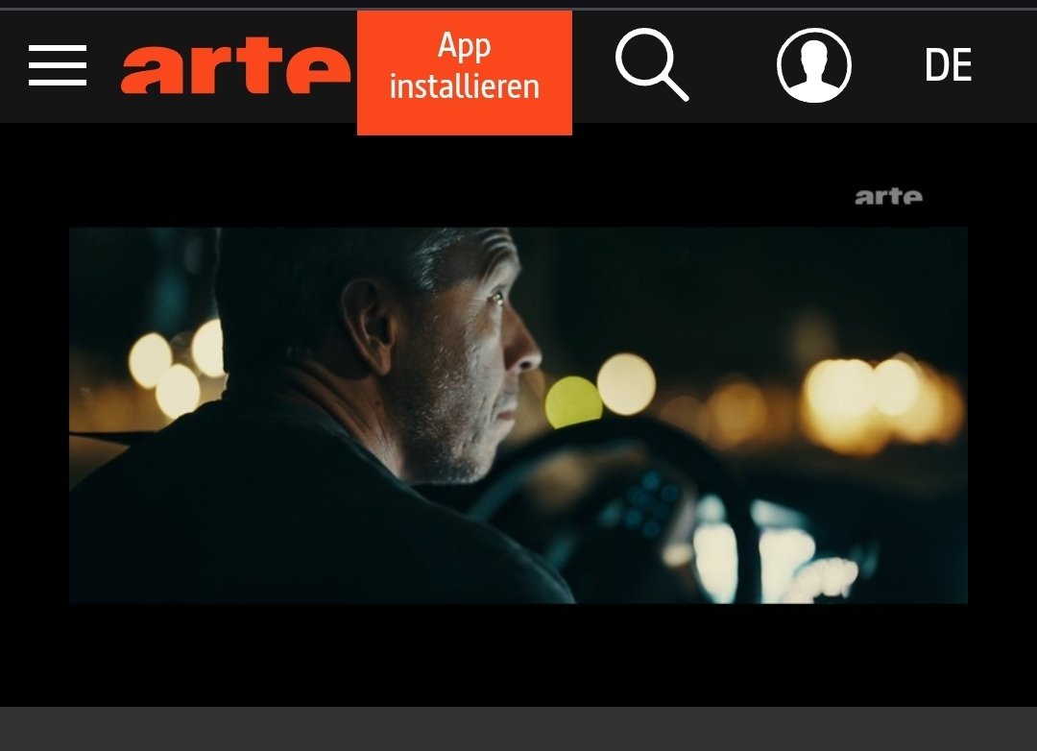This screenshot has width=1037, height=751.
Task: Open search with the magnifier icon
Action: pos(652,65)
